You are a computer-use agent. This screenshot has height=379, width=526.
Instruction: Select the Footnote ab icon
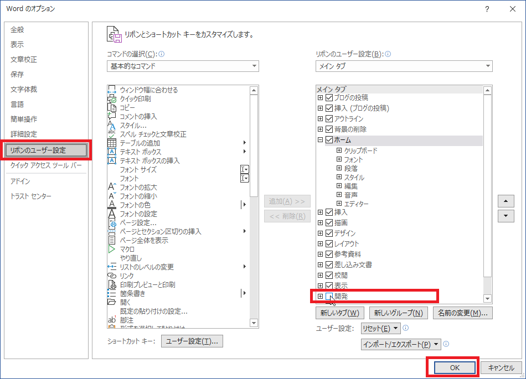tap(112, 320)
